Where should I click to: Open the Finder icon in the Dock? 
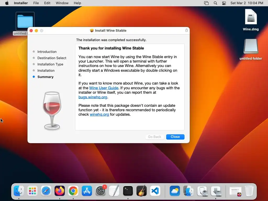(19, 191)
